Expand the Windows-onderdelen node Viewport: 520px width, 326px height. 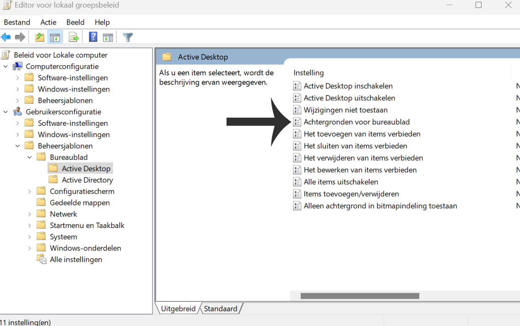[29, 248]
